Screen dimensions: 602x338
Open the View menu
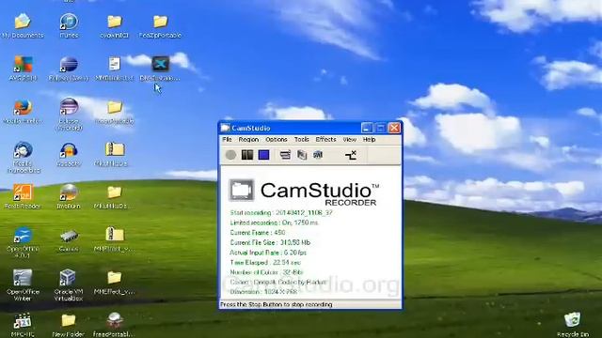click(349, 140)
